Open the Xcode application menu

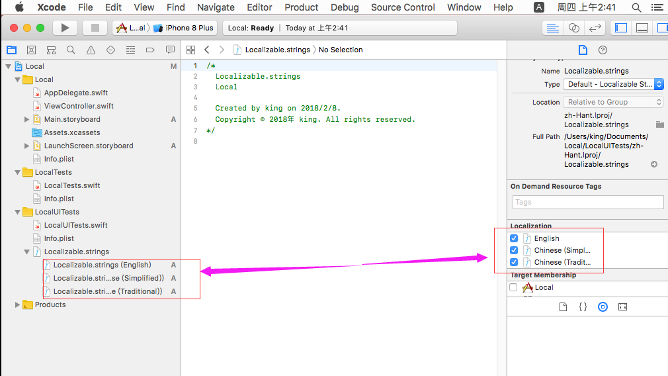(x=51, y=7)
